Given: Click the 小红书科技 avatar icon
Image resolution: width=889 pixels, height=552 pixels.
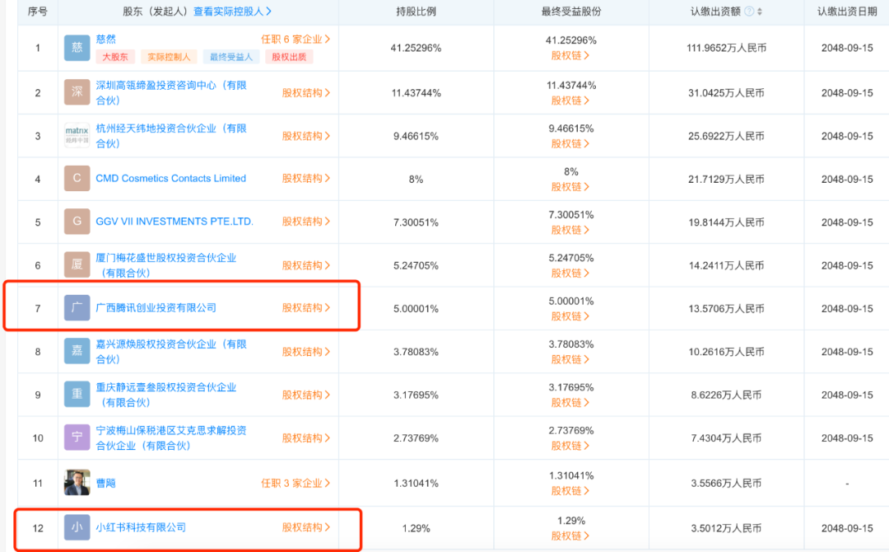Looking at the screenshot, I should point(77,527).
